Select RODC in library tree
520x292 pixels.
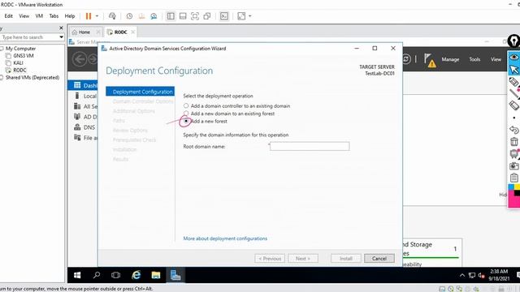click(x=19, y=71)
